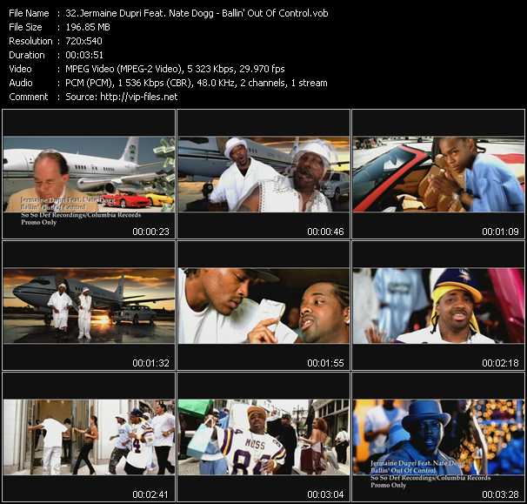Viewport: 527px width, 504px height.
Task: Open the thumbnail at 00:00:23
Action: tap(89, 174)
